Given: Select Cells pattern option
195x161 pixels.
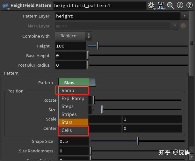Looking at the screenshot, I should [x=67, y=130].
